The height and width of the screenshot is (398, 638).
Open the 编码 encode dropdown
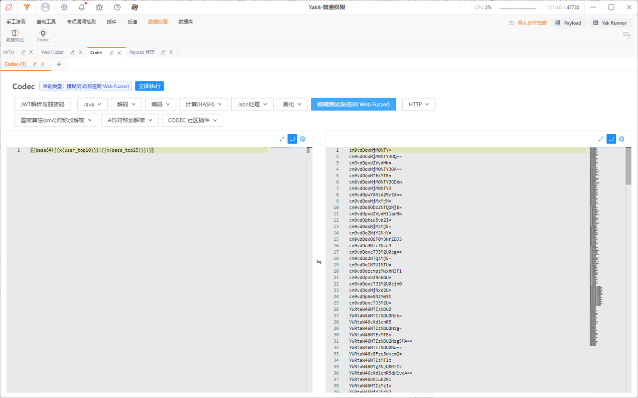160,104
